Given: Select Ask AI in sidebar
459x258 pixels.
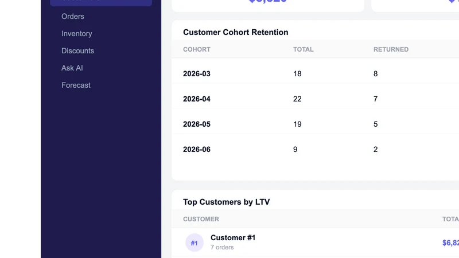Looking at the screenshot, I should [72, 68].
